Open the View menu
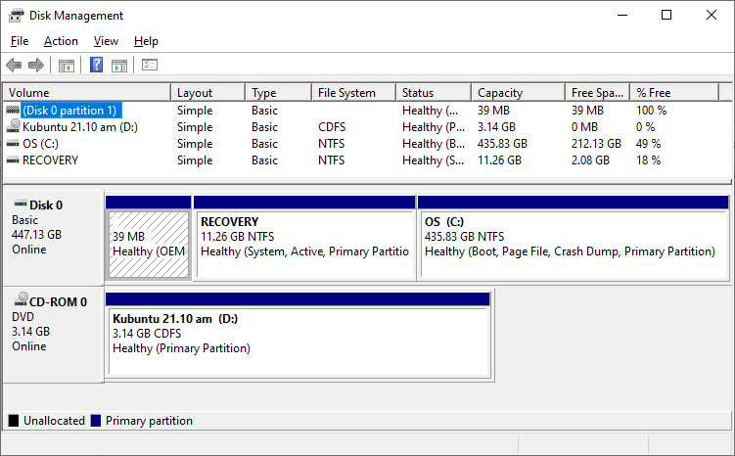 106,41
